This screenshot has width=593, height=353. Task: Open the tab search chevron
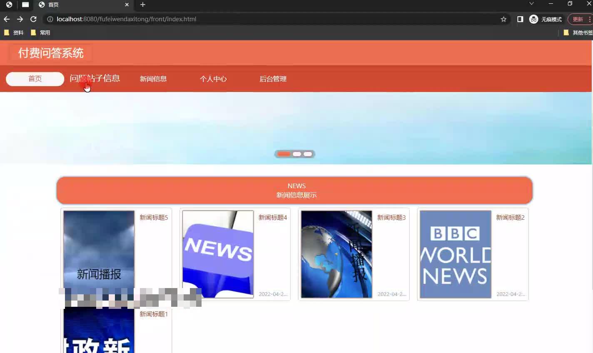(531, 4)
